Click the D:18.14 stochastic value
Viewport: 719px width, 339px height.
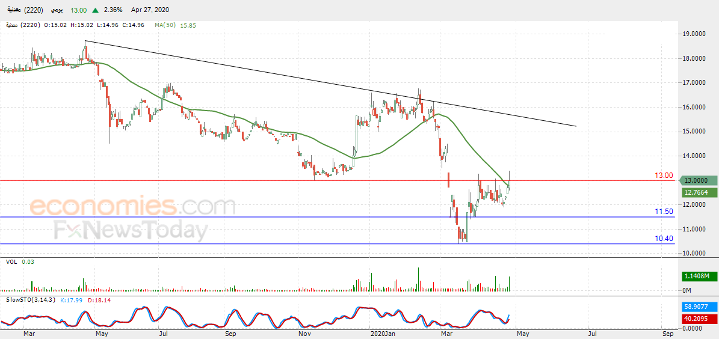click(100, 300)
